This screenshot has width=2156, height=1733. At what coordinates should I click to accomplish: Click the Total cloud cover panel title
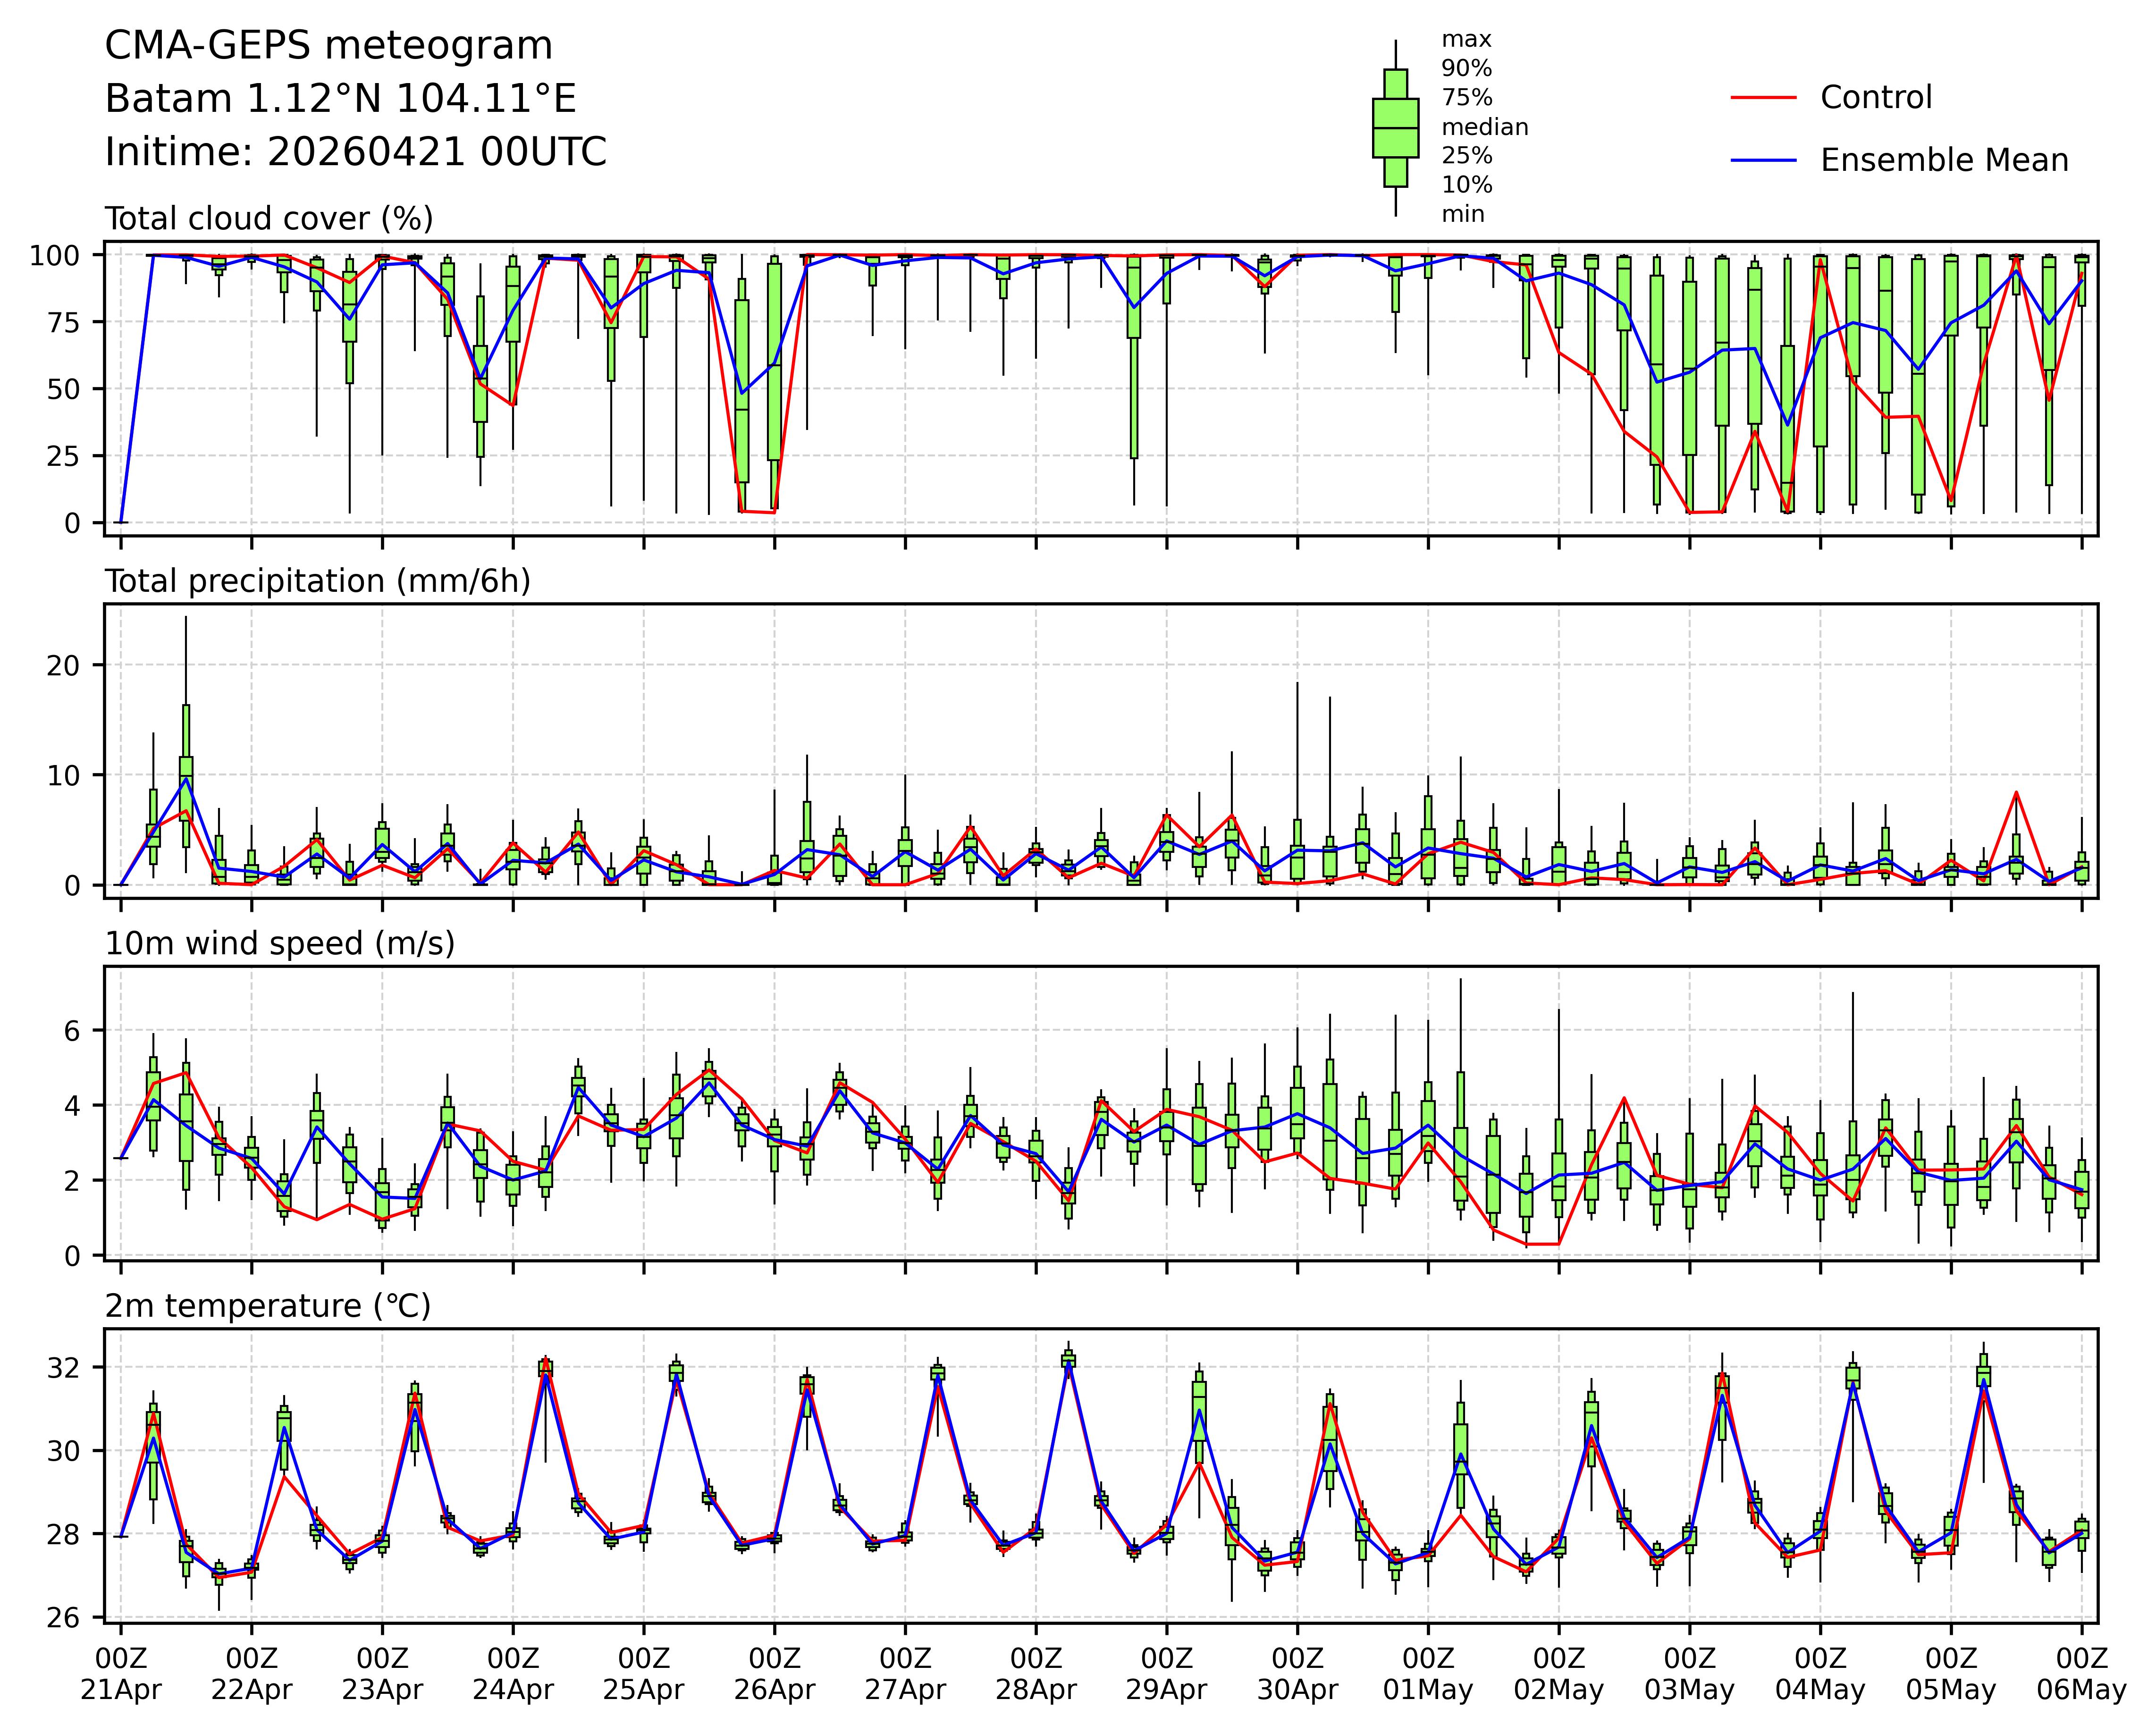tap(269, 219)
